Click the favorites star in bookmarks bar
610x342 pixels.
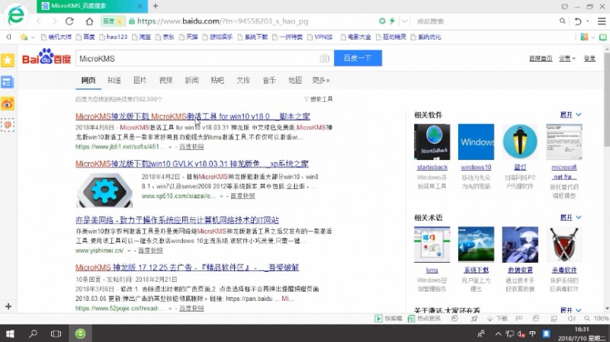coord(24,37)
